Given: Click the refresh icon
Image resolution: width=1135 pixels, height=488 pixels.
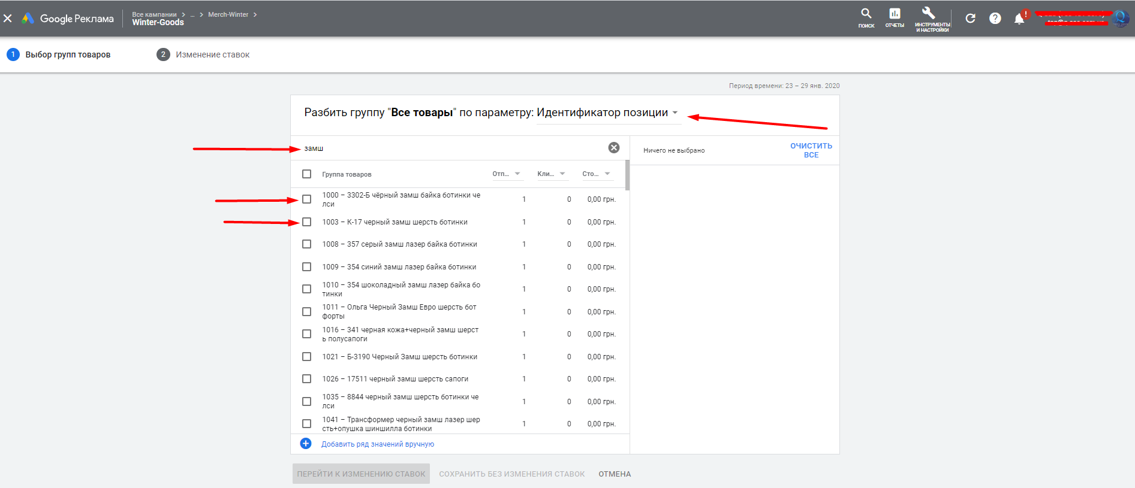Looking at the screenshot, I should pyautogui.click(x=970, y=19).
